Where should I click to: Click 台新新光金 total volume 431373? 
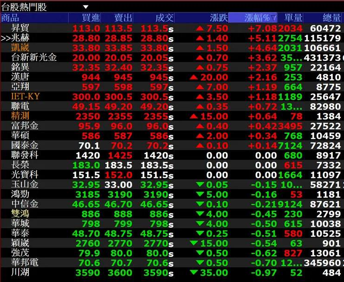322,58
